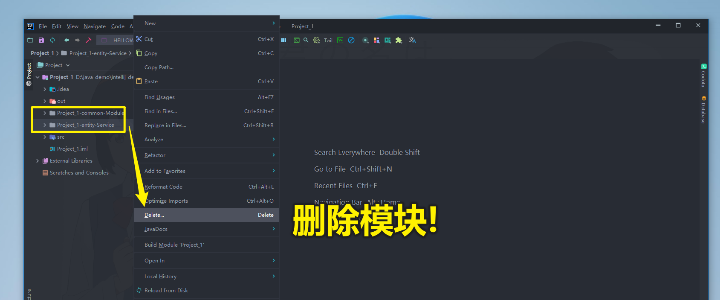The image size is (720, 300).
Task: Expand the out folder
Action: point(45,101)
